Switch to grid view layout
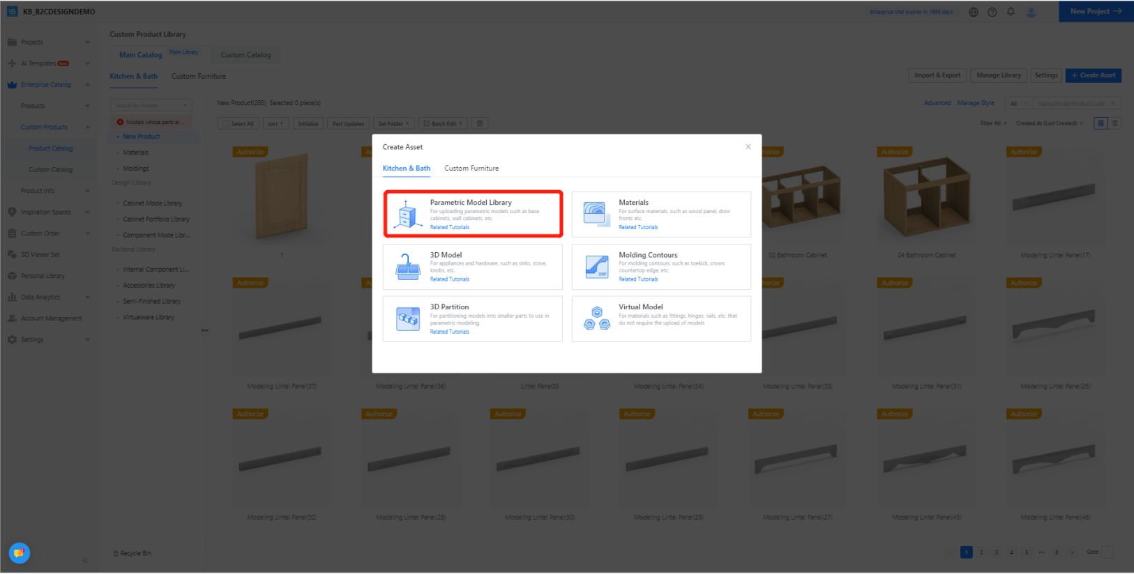Viewport: 1134px width, 574px height. (1101, 123)
